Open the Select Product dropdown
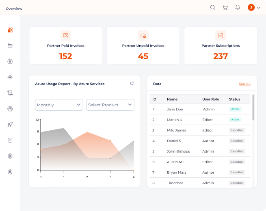The width and height of the screenshot is (266, 211). point(110,105)
